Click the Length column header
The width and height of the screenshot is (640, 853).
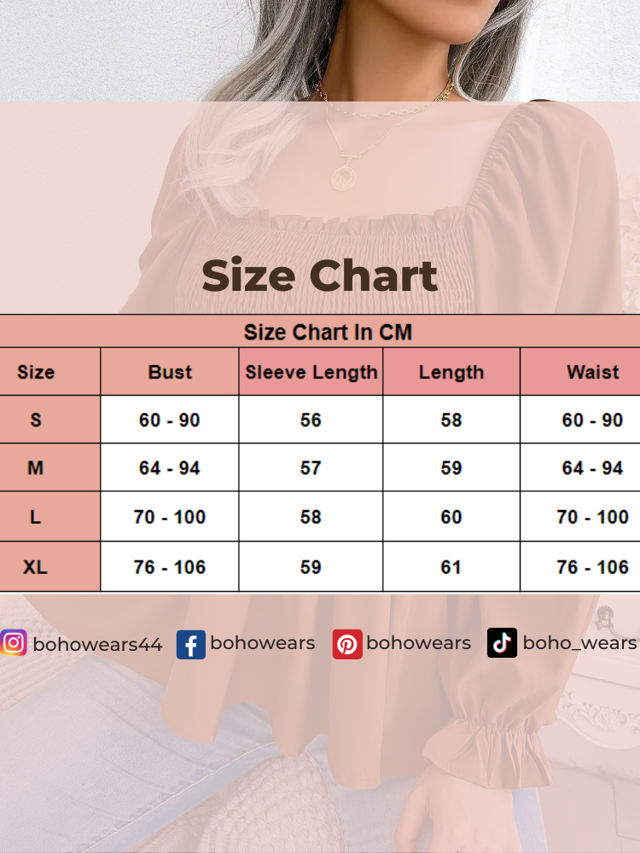point(451,372)
